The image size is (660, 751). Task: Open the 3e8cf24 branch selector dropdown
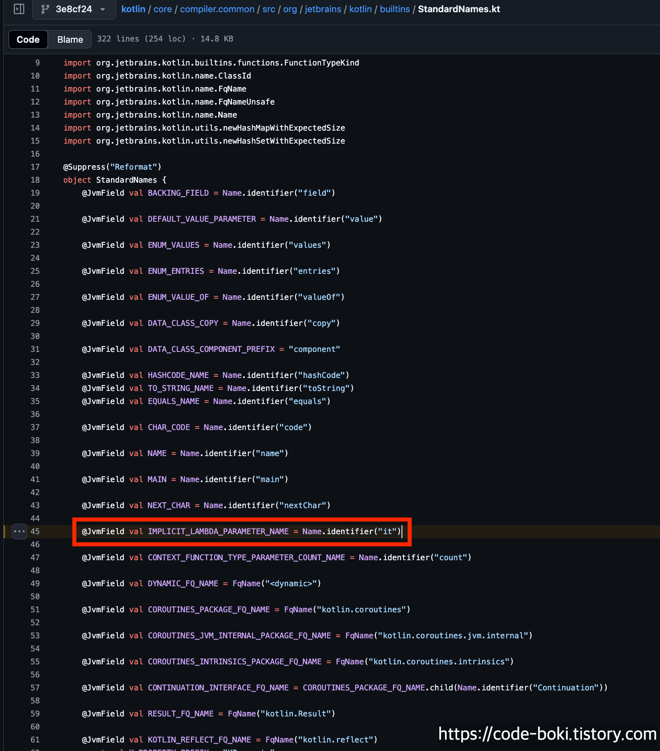coord(74,9)
